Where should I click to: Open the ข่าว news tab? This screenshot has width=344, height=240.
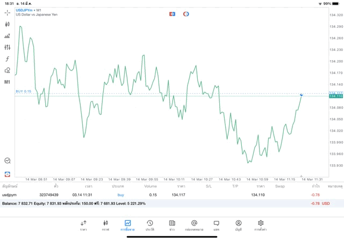click(x=172, y=226)
